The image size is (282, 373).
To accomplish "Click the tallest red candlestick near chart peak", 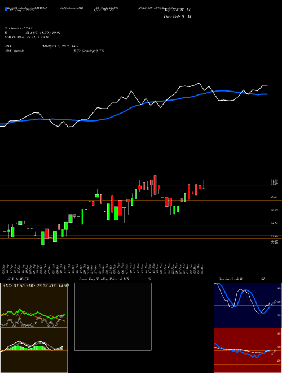I will tap(155, 185).
